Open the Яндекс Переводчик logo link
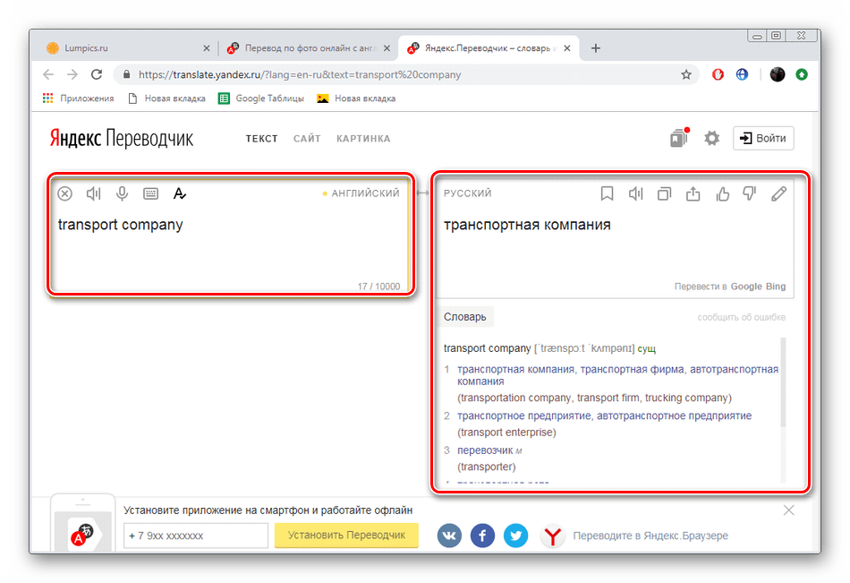Image resolution: width=850 pixels, height=583 pixels. (x=122, y=139)
